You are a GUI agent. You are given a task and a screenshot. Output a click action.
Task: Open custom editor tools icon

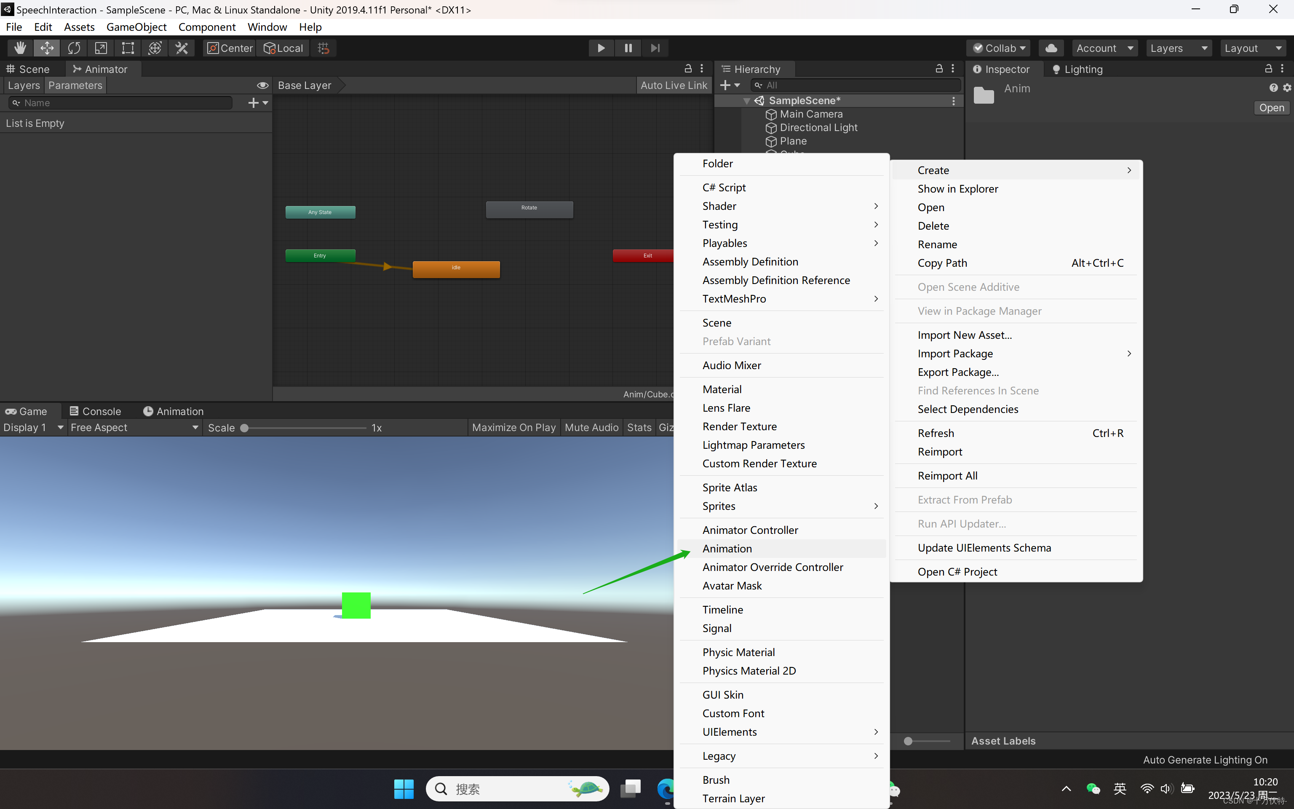(x=182, y=48)
